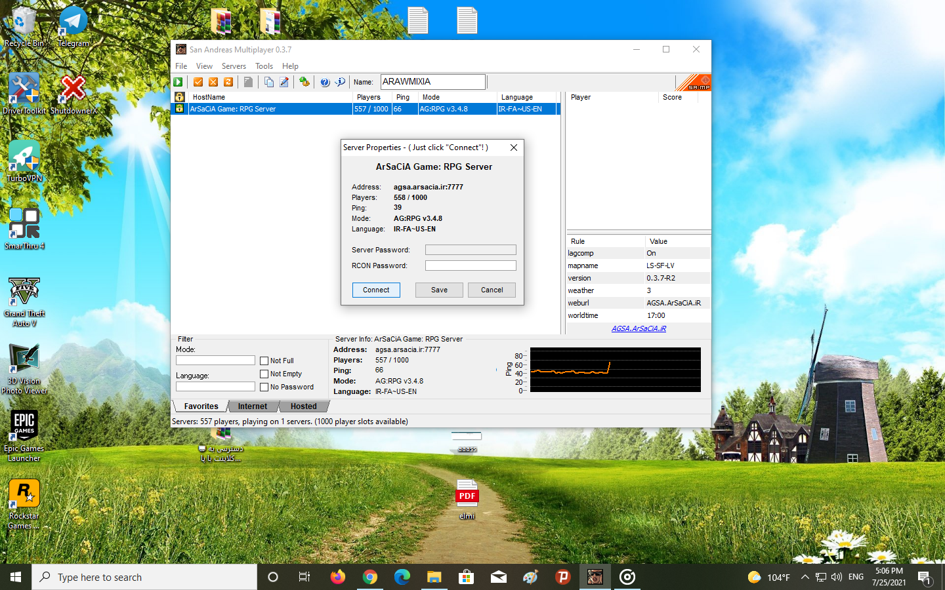945x590 pixels.
Task: Open settings with the green gear icon
Action: 304,82
